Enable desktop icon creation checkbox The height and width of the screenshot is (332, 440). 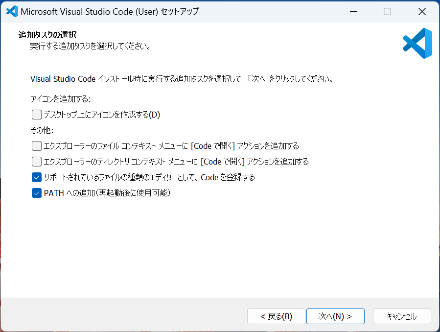click(x=36, y=114)
